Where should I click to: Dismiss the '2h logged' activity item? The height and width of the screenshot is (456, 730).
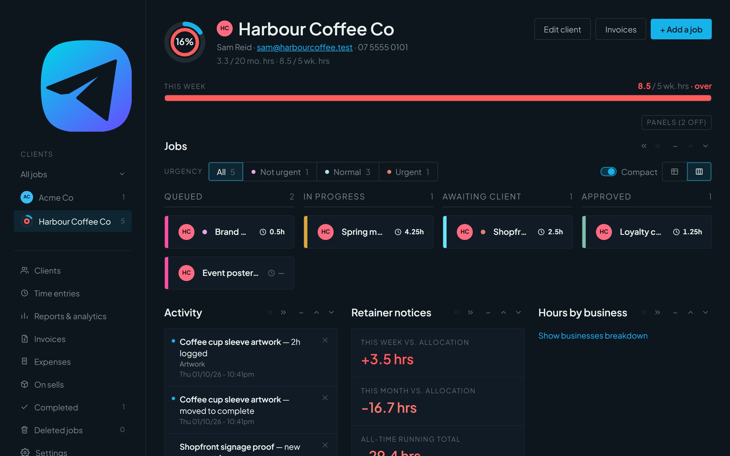pos(325,340)
